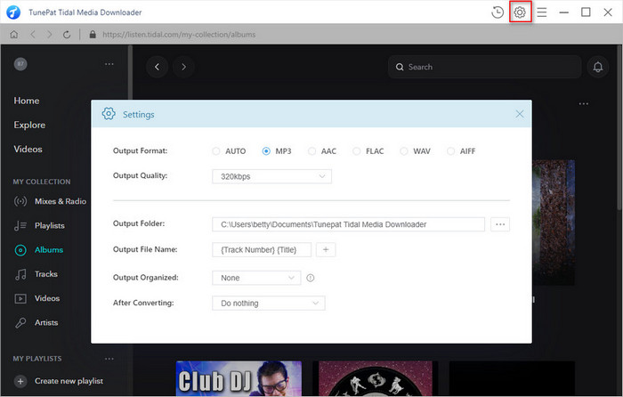Viewport: 623px width, 397px height.
Task: Navigate back with browser bar arrow
Action: coord(33,35)
